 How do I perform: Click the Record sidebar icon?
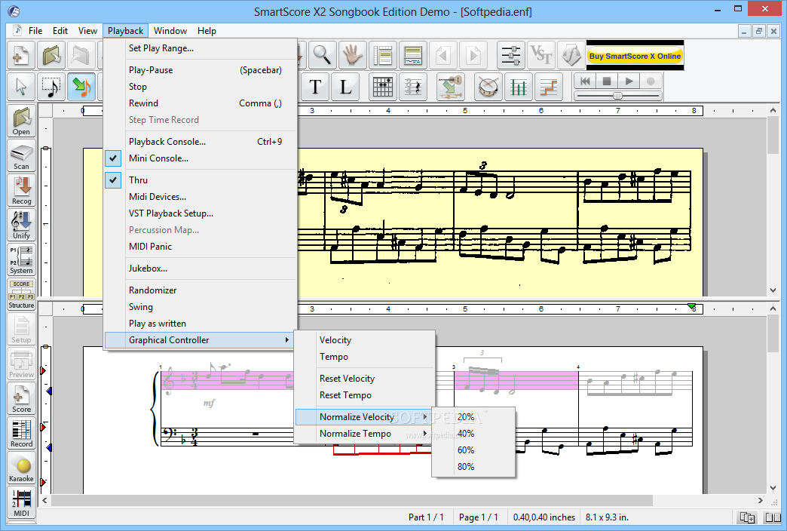pos(21,433)
